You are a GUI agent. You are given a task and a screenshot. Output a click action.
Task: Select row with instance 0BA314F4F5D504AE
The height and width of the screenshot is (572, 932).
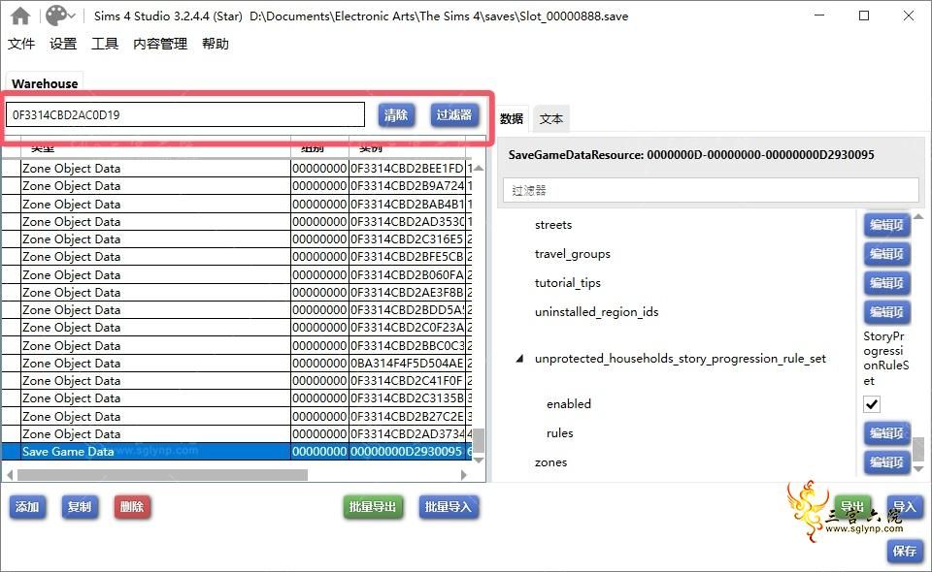pos(237,364)
